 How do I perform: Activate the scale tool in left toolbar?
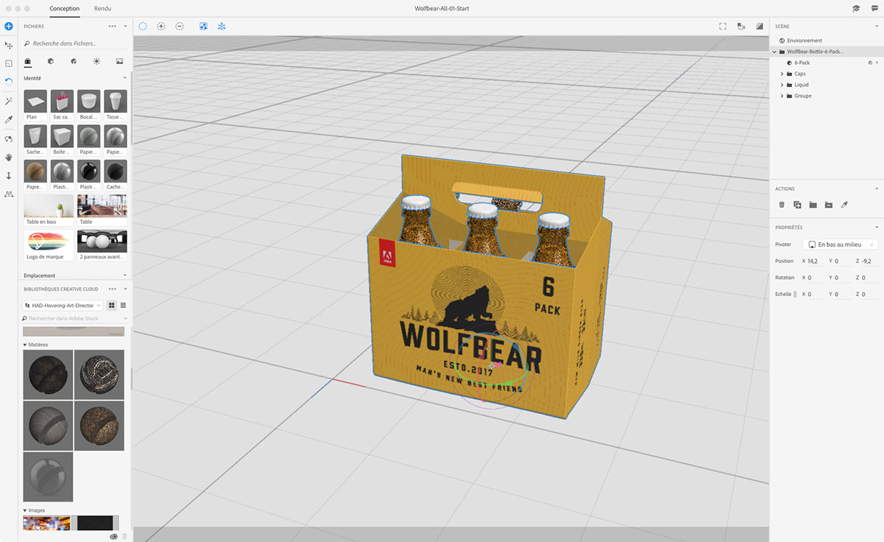click(x=9, y=64)
